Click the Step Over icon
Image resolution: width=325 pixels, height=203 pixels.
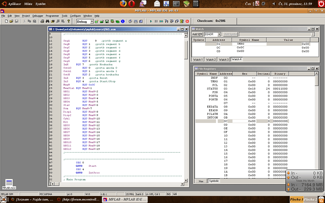click(x=171, y=21)
